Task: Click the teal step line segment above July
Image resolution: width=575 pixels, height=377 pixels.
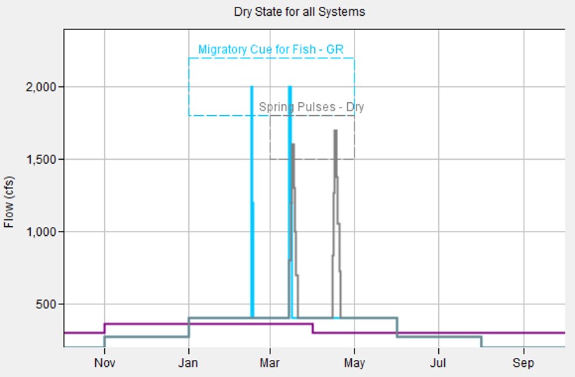Action: coord(438,337)
